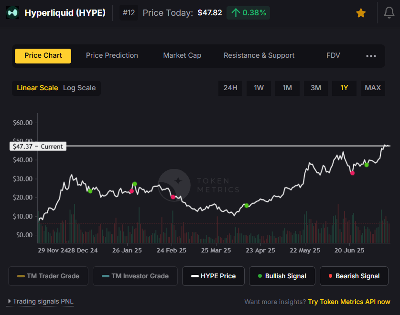Click the $47.37 Current price marker
The image size is (400, 315).
tap(38, 147)
